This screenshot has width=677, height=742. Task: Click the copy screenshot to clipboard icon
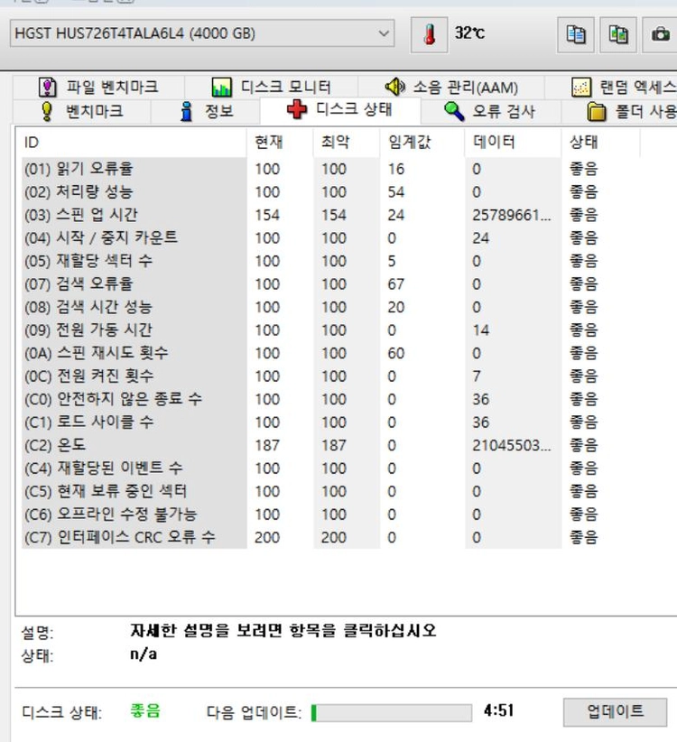tap(617, 34)
